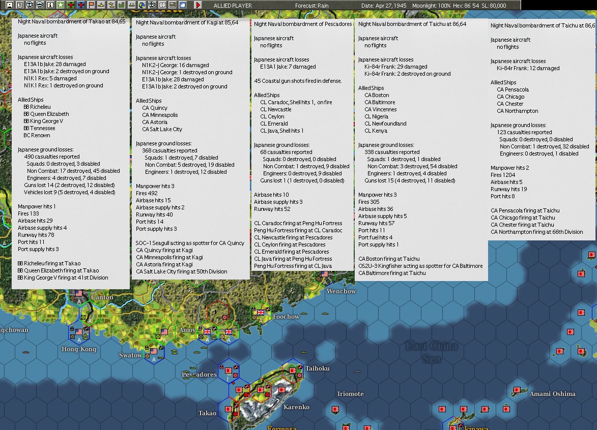Click the 'SL: 80,000' status value

(x=493, y=6)
